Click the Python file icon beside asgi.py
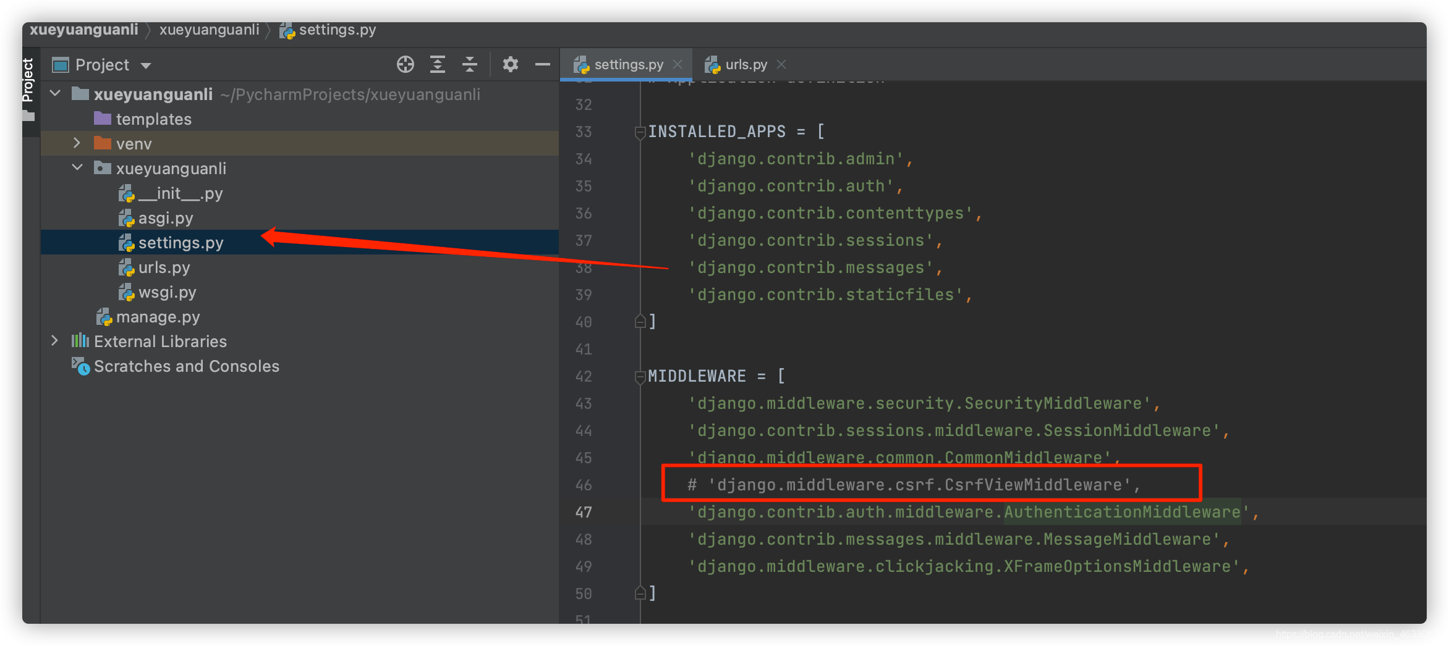 tap(126, 218)
